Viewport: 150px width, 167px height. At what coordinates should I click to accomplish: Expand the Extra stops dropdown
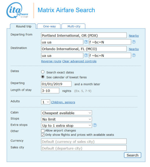point(66,125)
